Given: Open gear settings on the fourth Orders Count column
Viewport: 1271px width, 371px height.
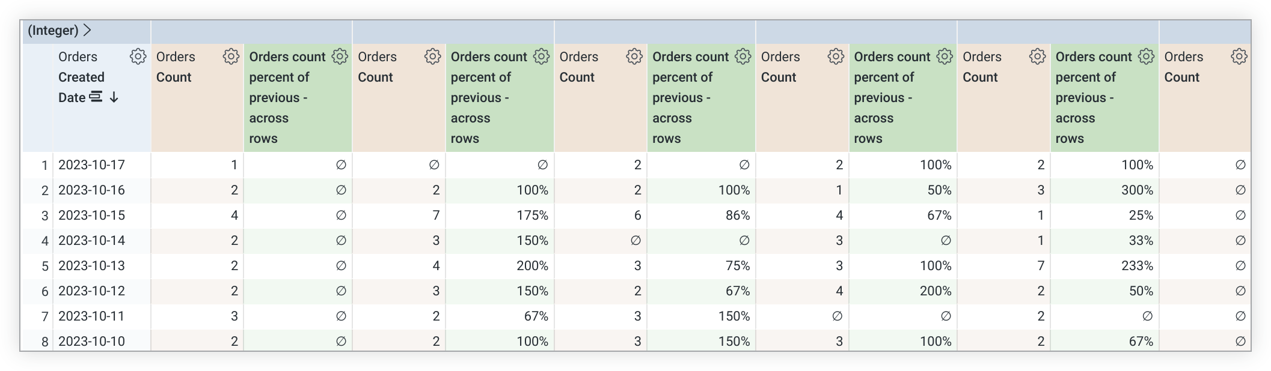Looking at the screenshot, I should [x=835, y=57].
